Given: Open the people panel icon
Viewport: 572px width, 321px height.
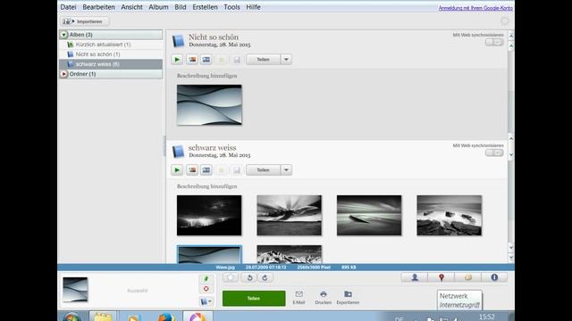Looking at the screenshot, I should (415, 277).
